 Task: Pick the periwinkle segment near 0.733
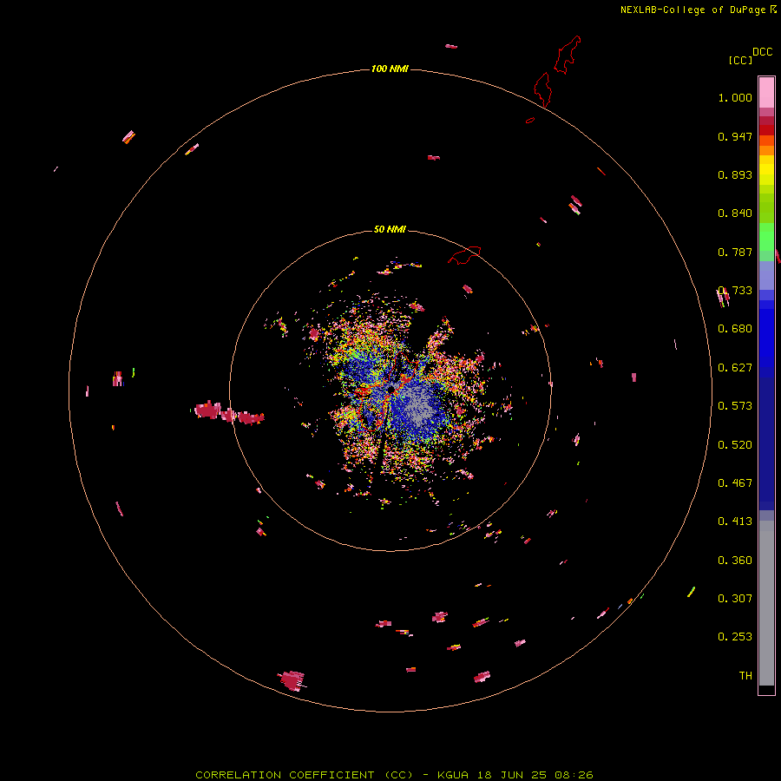point(766,275)
